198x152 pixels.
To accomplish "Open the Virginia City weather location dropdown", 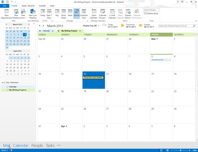I will pyautogui.click(x=99, y=26).
